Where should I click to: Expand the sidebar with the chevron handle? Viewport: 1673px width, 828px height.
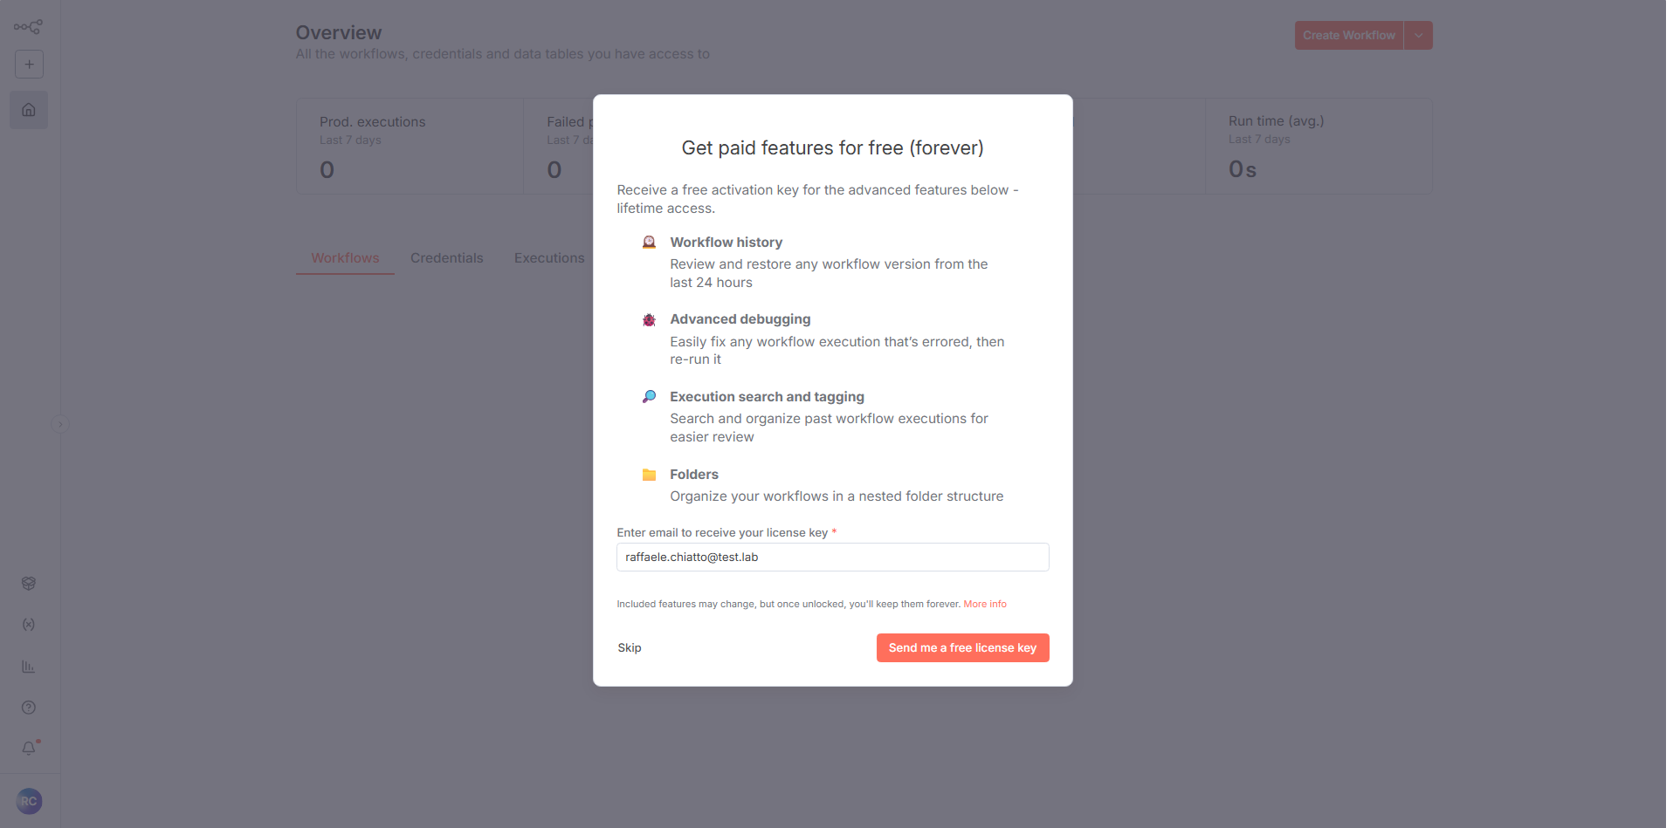[60, 424]
